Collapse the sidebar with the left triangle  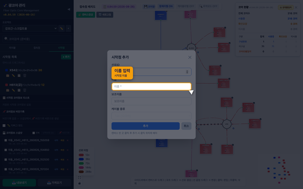point(69,9)
